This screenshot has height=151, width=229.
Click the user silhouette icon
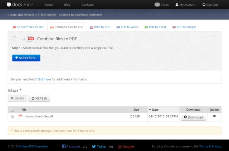(177, 5)
